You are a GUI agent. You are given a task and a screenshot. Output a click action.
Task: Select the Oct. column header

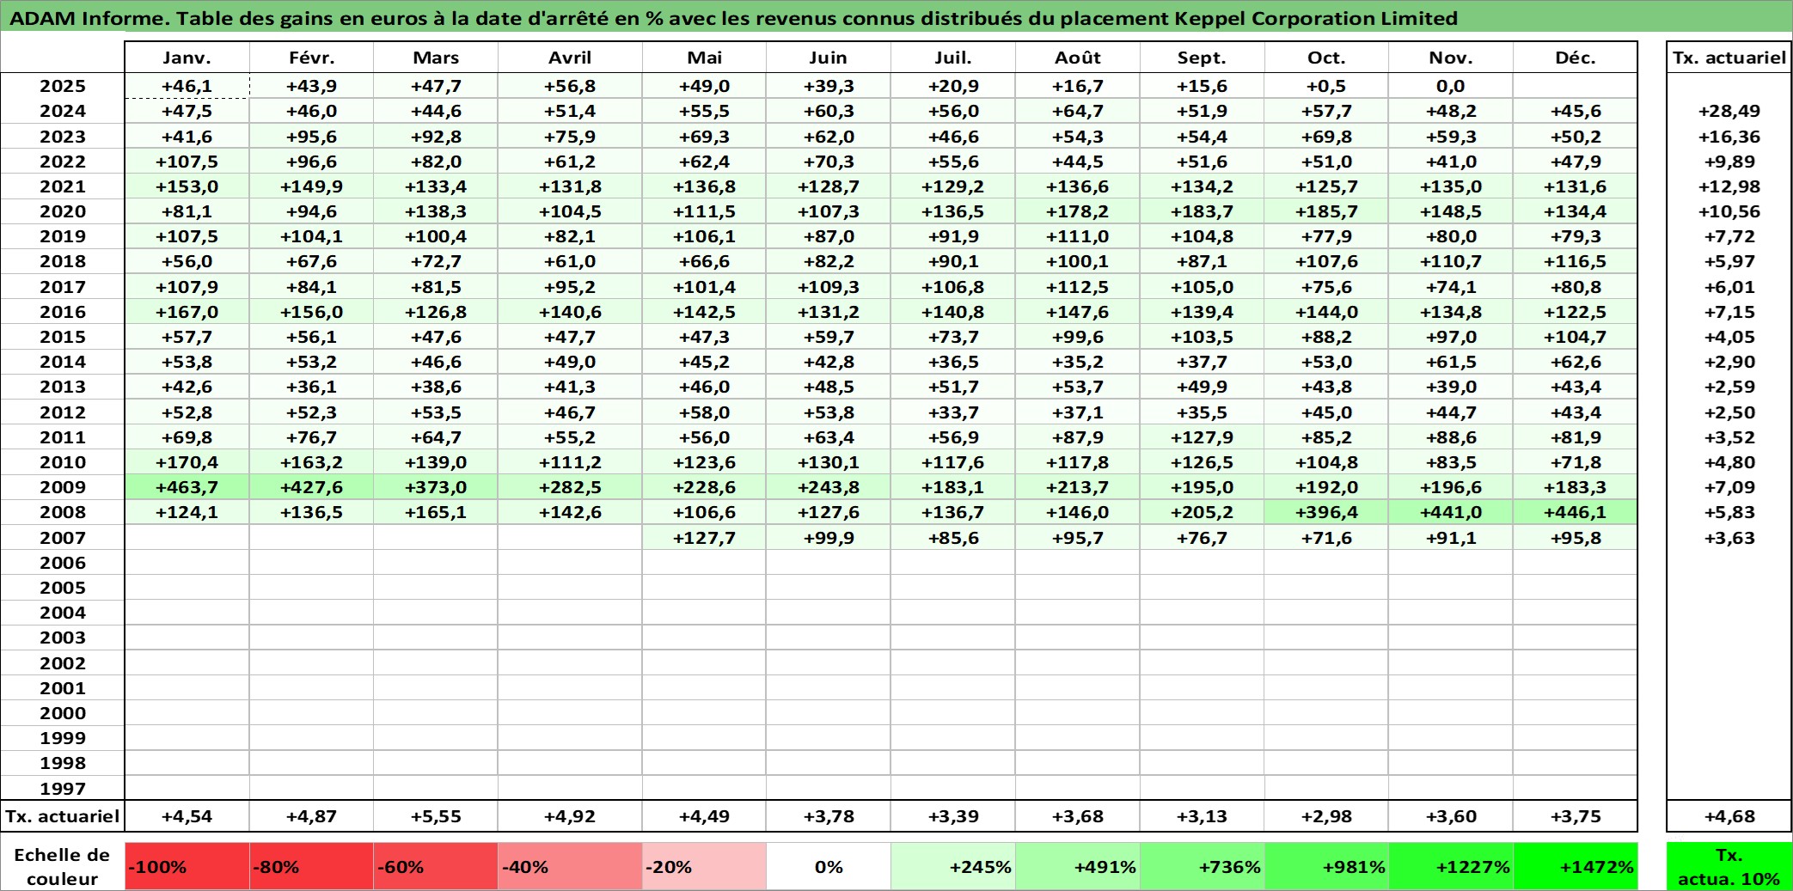pos(1326,58)
